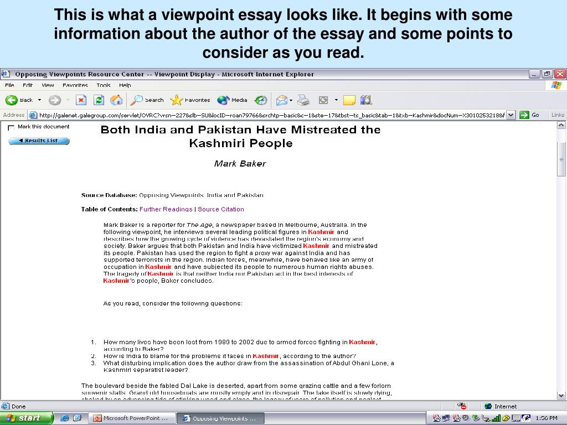
Task: Open the Edit menu
Action: (x=28, y=85)
